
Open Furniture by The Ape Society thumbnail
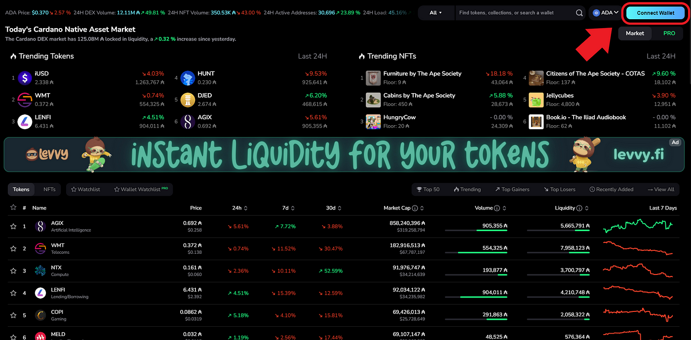coord(373,78)
